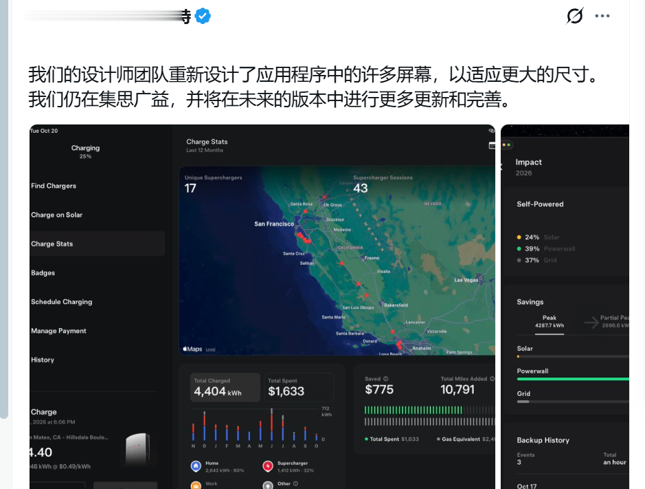Select Badges in the sidebar
Viewport: 645px width, 489px height.
tap(43, 273)
